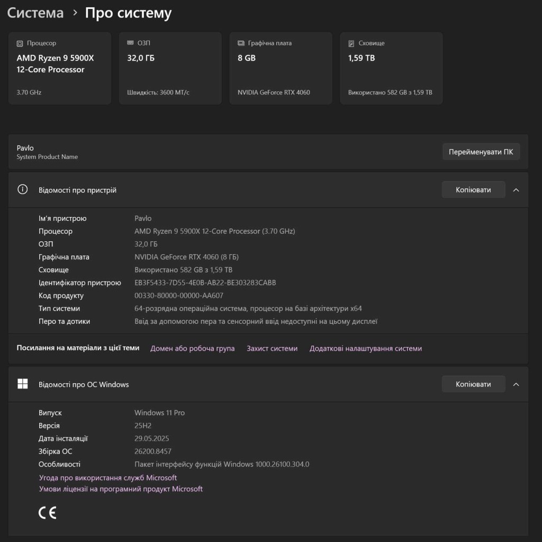
Task: Select product code 00330-80000-00000-AA607
Action: point(179,295)
